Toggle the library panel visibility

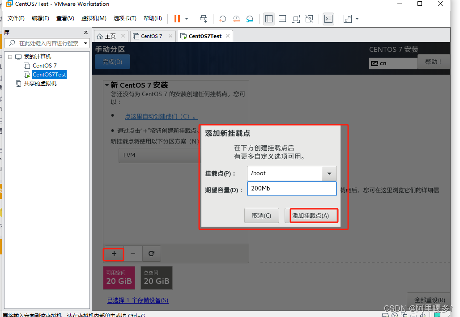click(x=269, y=19)
